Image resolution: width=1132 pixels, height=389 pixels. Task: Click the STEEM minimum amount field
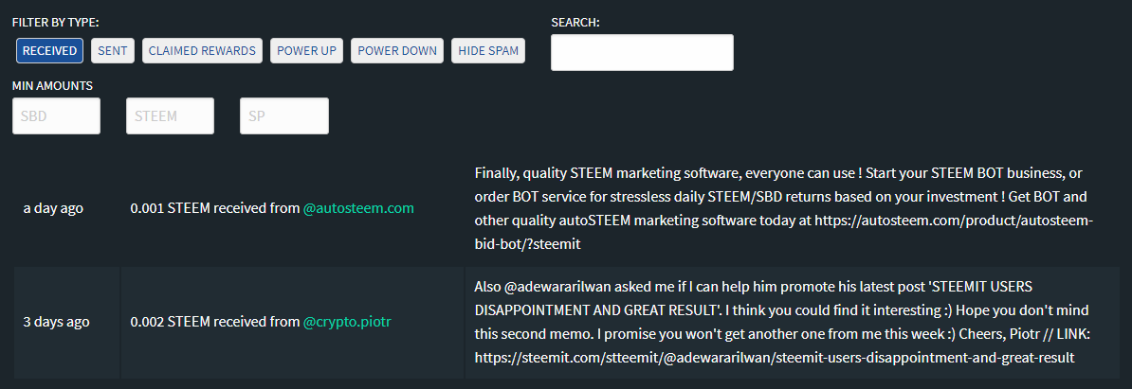171,116
